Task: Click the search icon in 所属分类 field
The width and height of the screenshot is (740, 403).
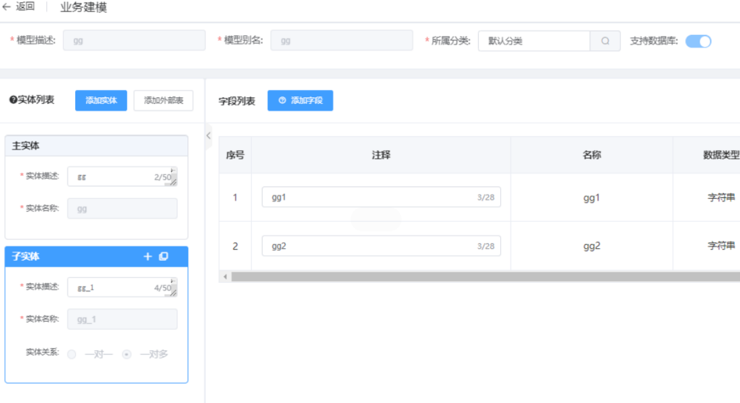Action: click(605, 41)
